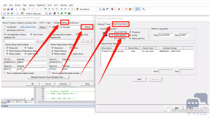Open a file with the toolbar Open icon
Image resolution: width=210 pixels, height=118 pixels.
[4, 9]
